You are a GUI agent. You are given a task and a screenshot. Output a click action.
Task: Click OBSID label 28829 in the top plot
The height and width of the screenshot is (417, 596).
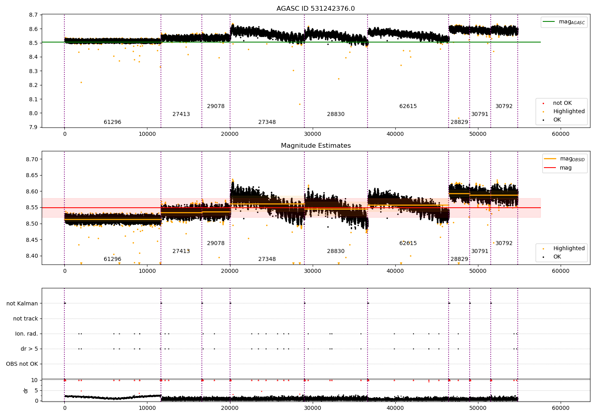point(459,122)
